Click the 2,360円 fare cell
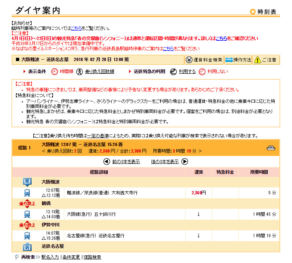292x263 pixels. (199, 193)
